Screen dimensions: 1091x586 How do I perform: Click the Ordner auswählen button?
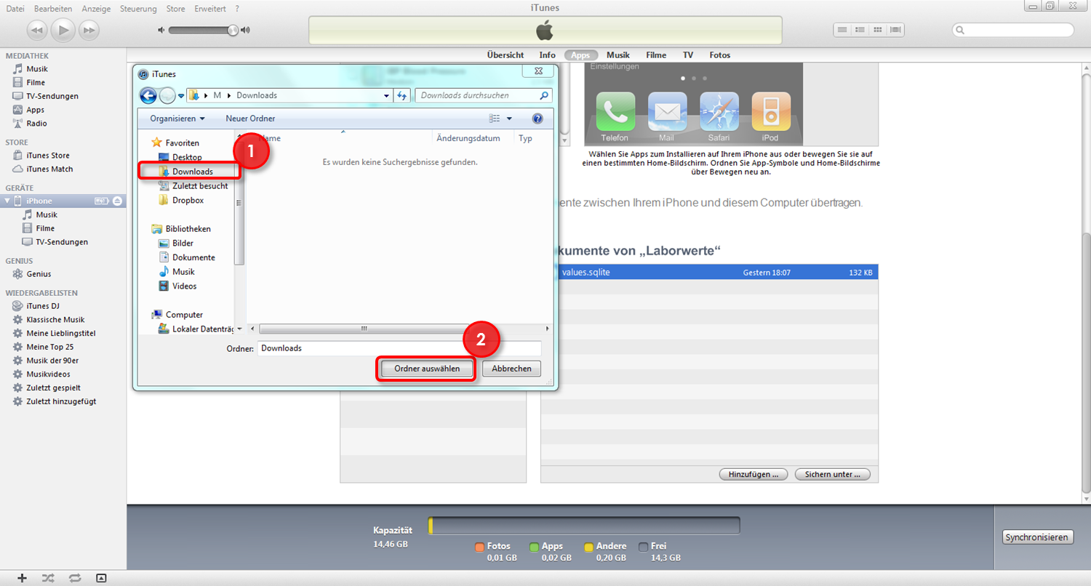[x=427, y=369]
